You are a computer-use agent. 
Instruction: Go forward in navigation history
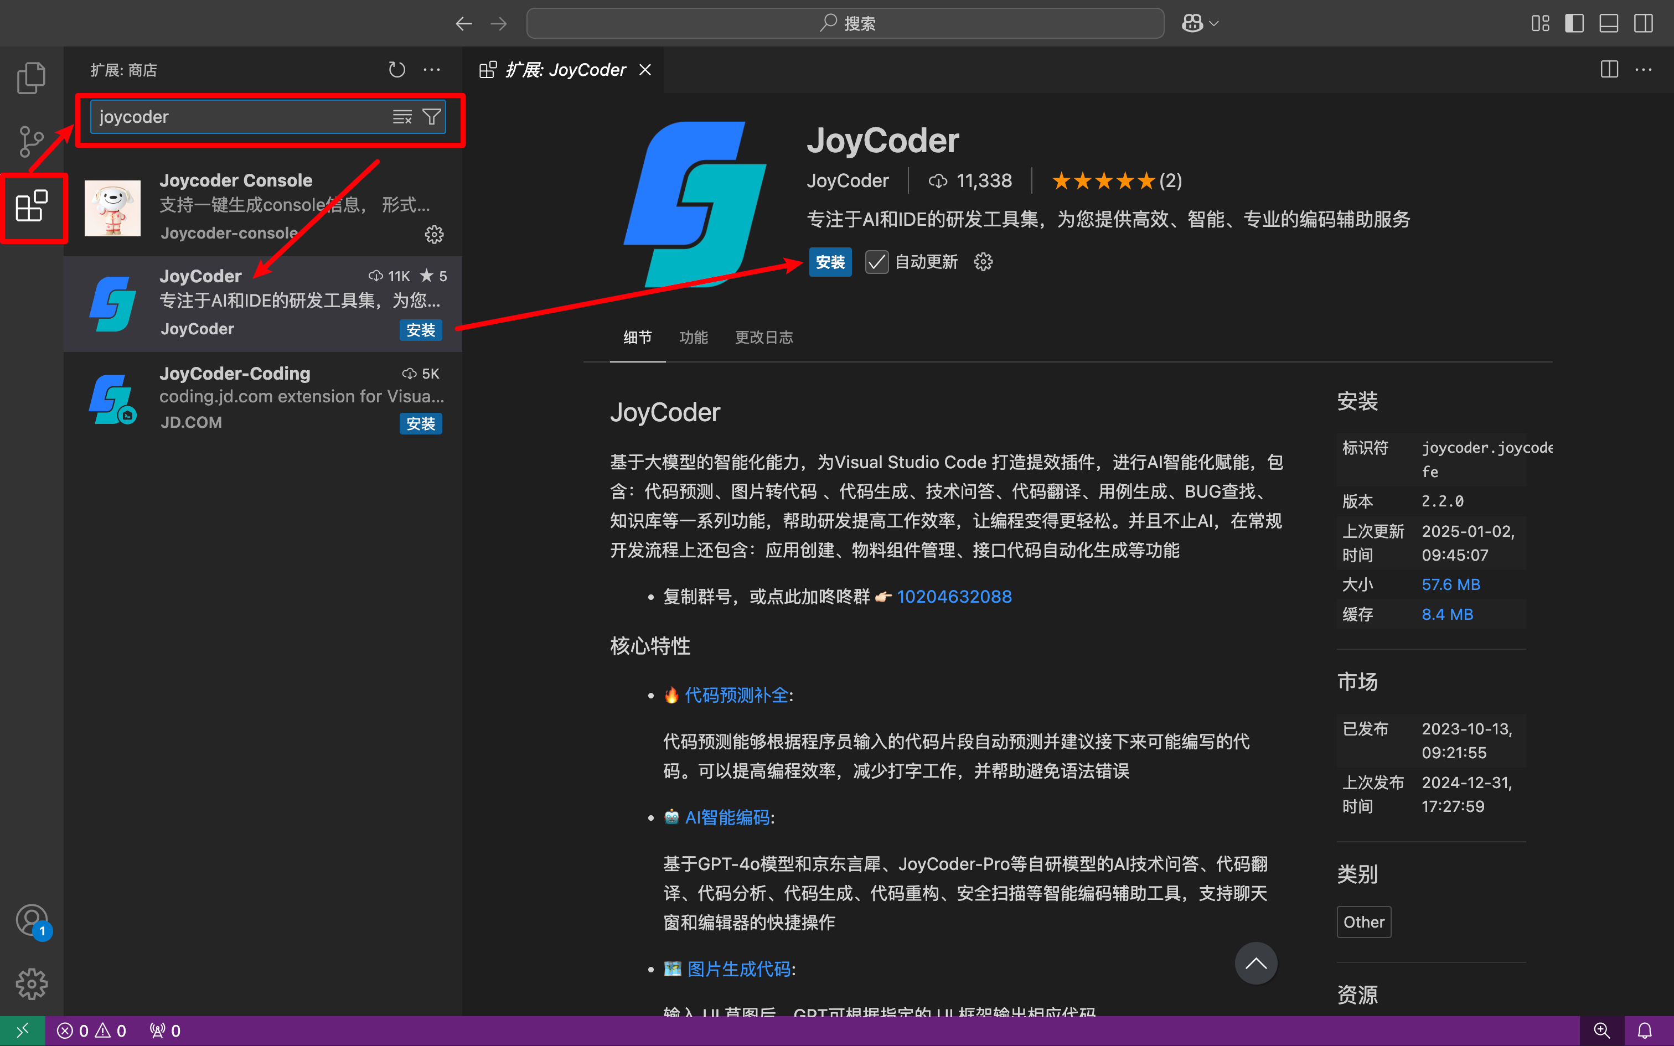coord(499,23)
